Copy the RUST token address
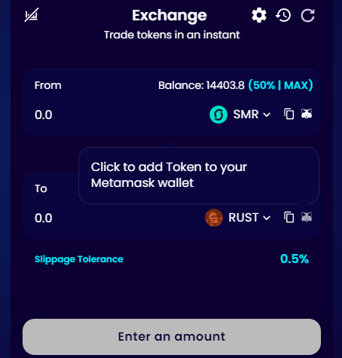This screenshot has height=358, width=342. coord(289,217)
